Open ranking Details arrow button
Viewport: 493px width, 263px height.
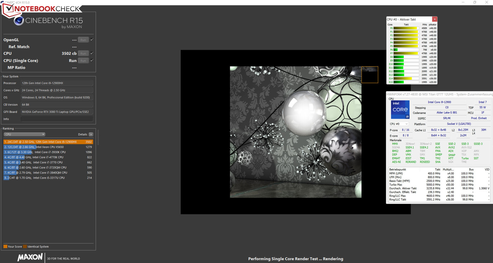91,134
